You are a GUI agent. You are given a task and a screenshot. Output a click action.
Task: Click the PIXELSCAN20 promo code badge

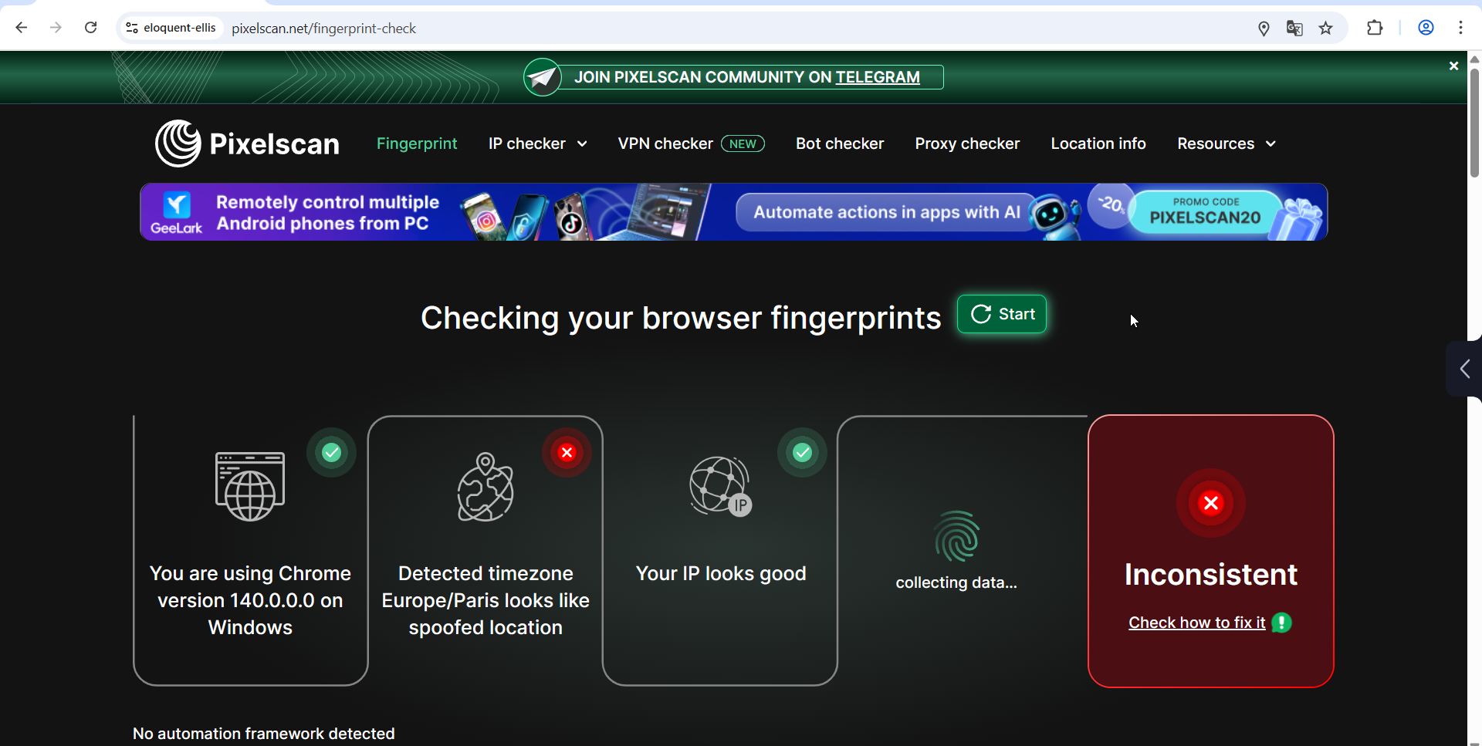(1205, 211)
